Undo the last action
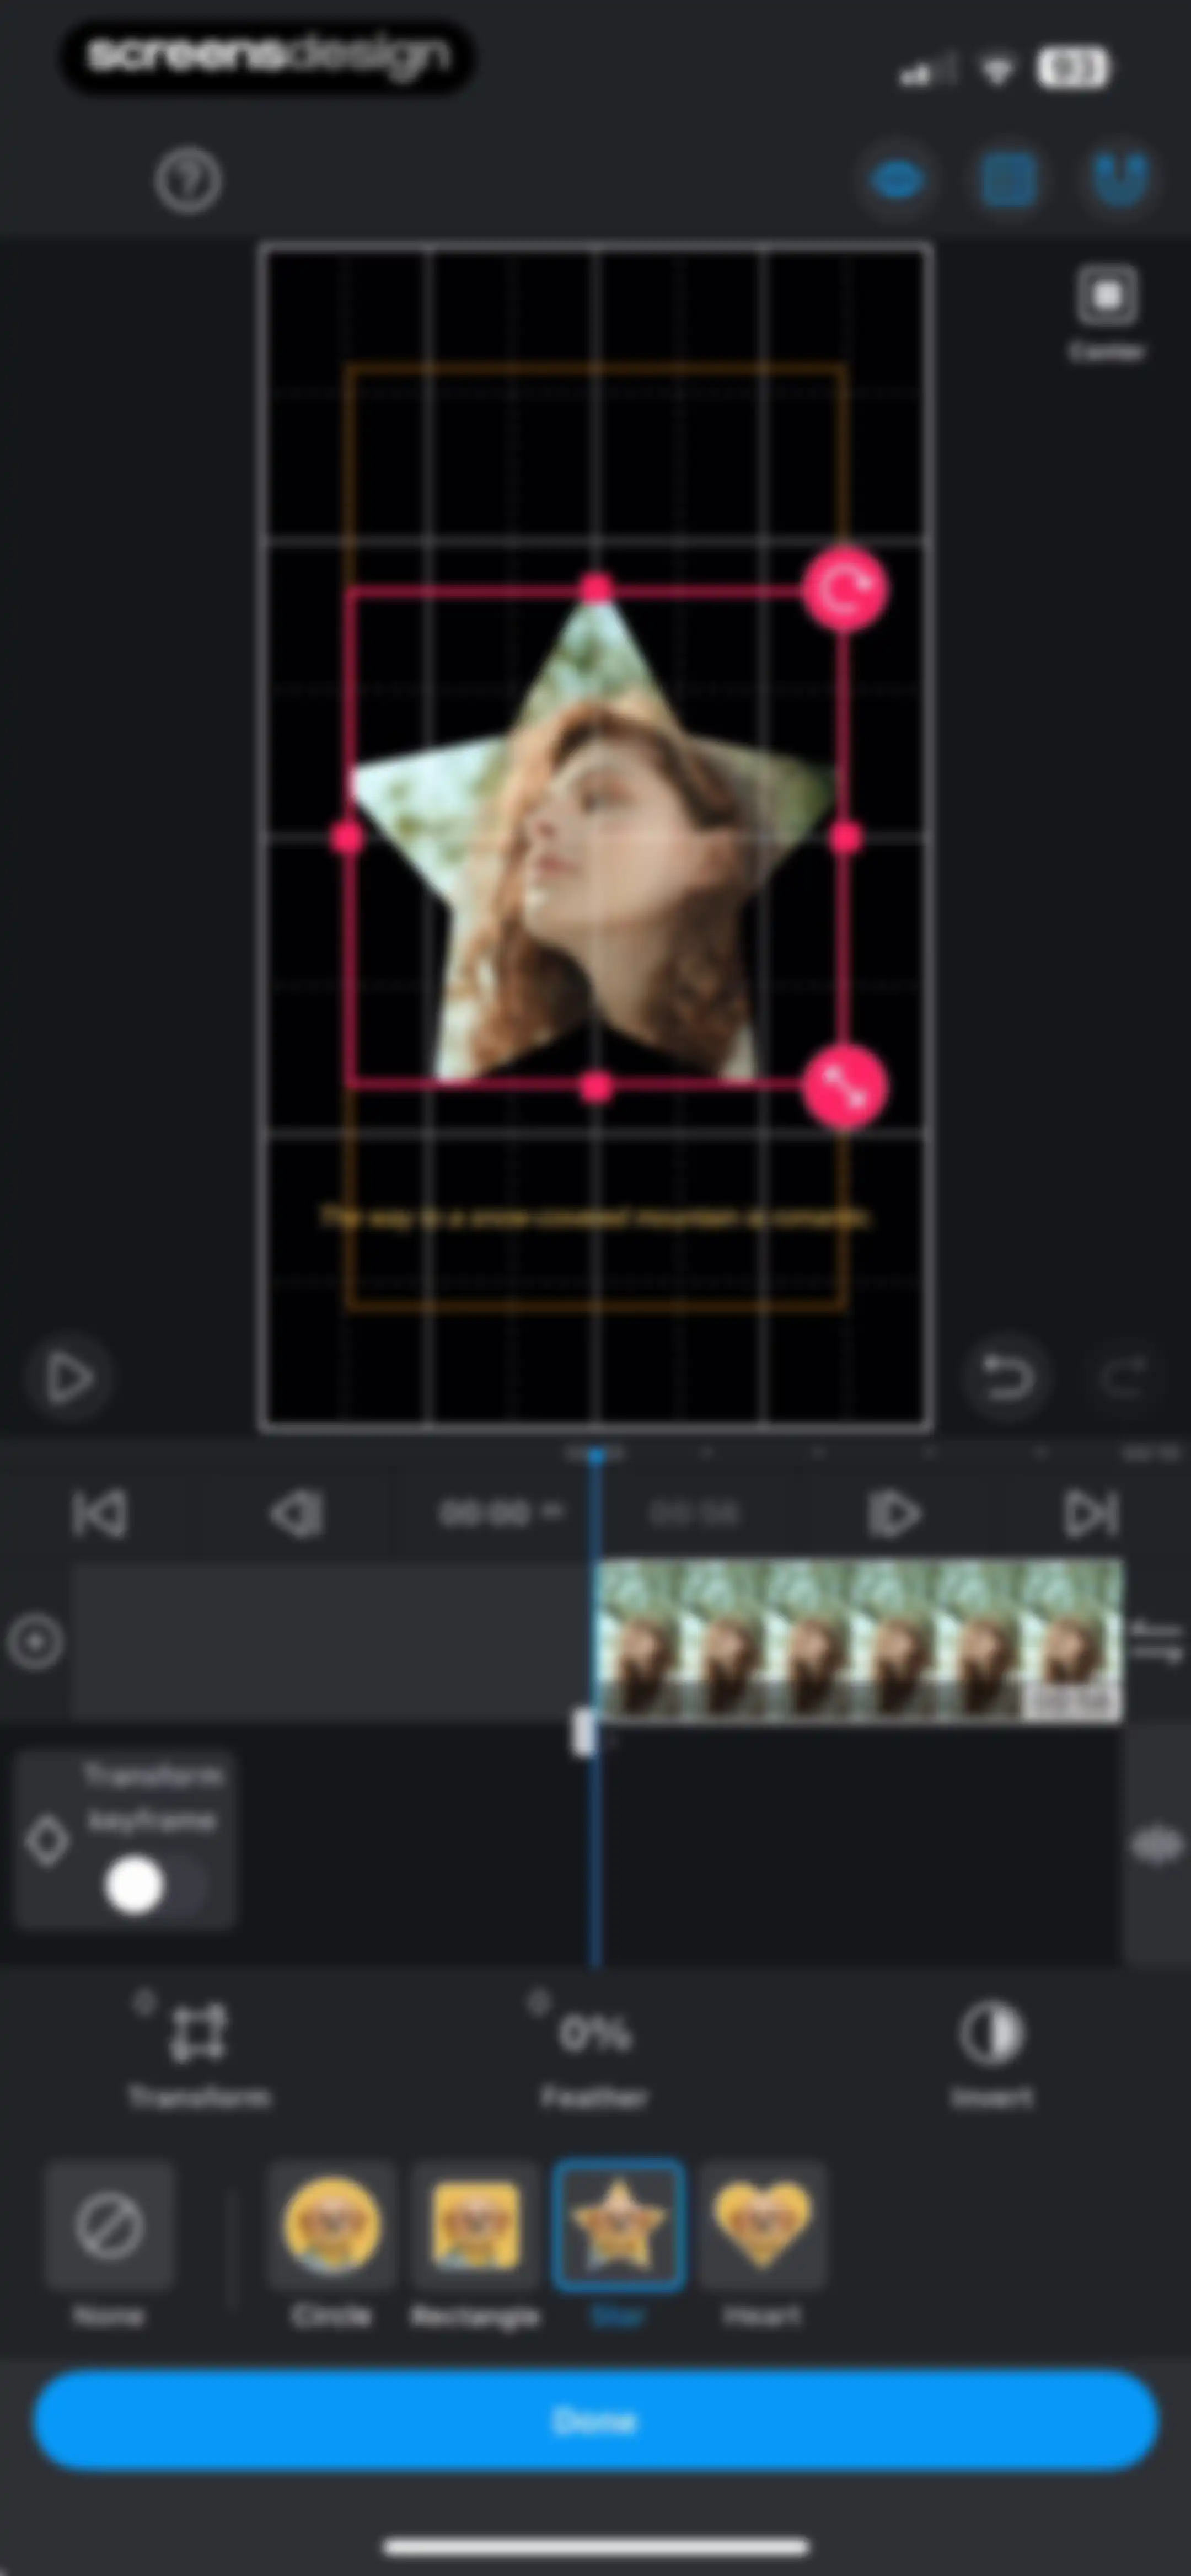Screen dimensions: 1191x2576 pos(1007,1377)
